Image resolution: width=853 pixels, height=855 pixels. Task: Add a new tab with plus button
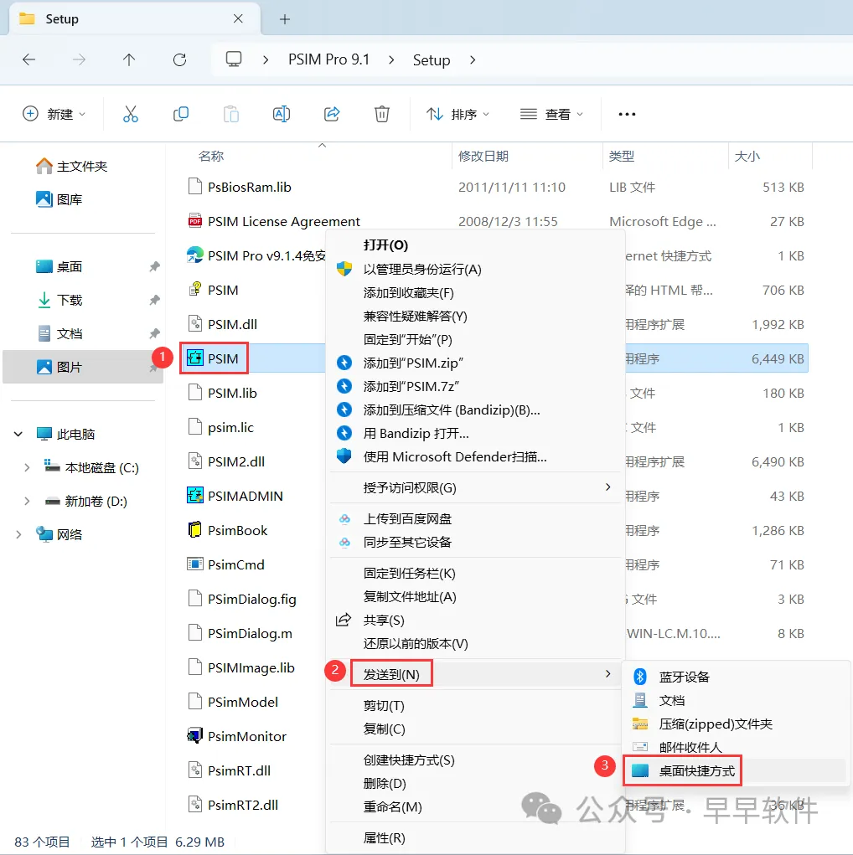(284, 19)
